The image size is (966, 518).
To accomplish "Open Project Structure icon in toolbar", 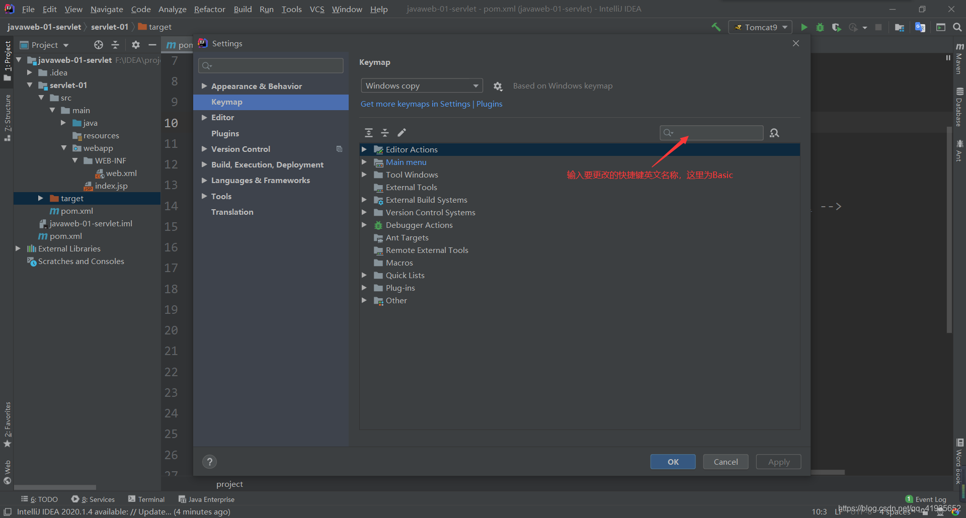I will click(x=900, y=27).
